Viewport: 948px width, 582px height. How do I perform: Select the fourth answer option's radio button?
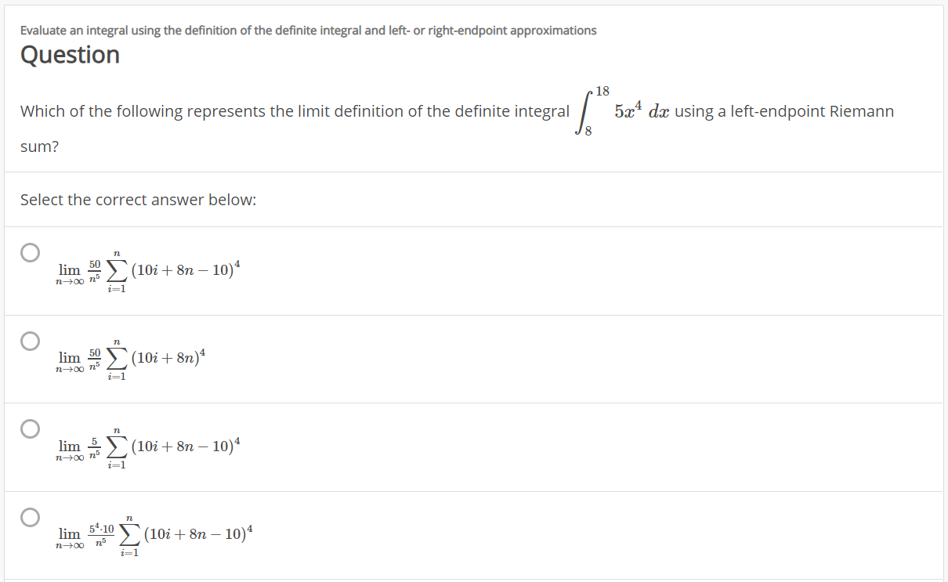(x=30, y=515)
